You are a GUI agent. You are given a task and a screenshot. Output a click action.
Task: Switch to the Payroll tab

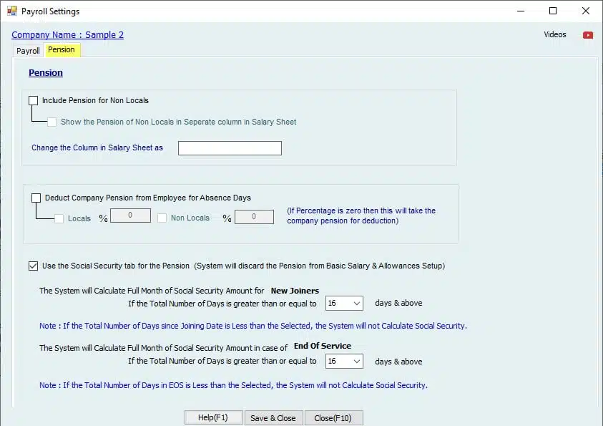[x=28, y=51]
